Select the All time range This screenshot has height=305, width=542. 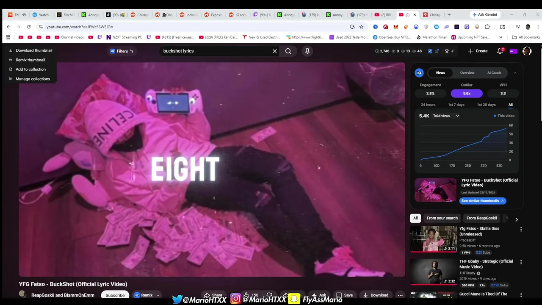[510, 105]
